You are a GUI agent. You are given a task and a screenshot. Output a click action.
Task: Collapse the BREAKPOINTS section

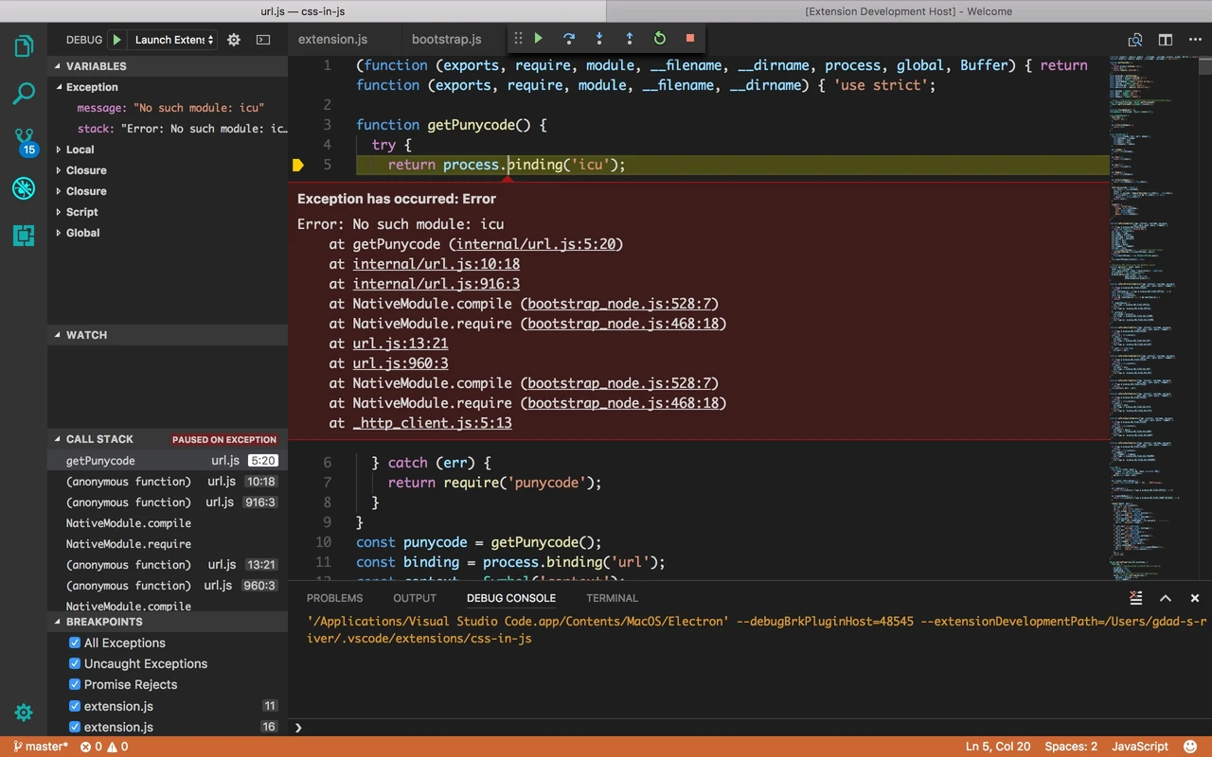(168, 622)
